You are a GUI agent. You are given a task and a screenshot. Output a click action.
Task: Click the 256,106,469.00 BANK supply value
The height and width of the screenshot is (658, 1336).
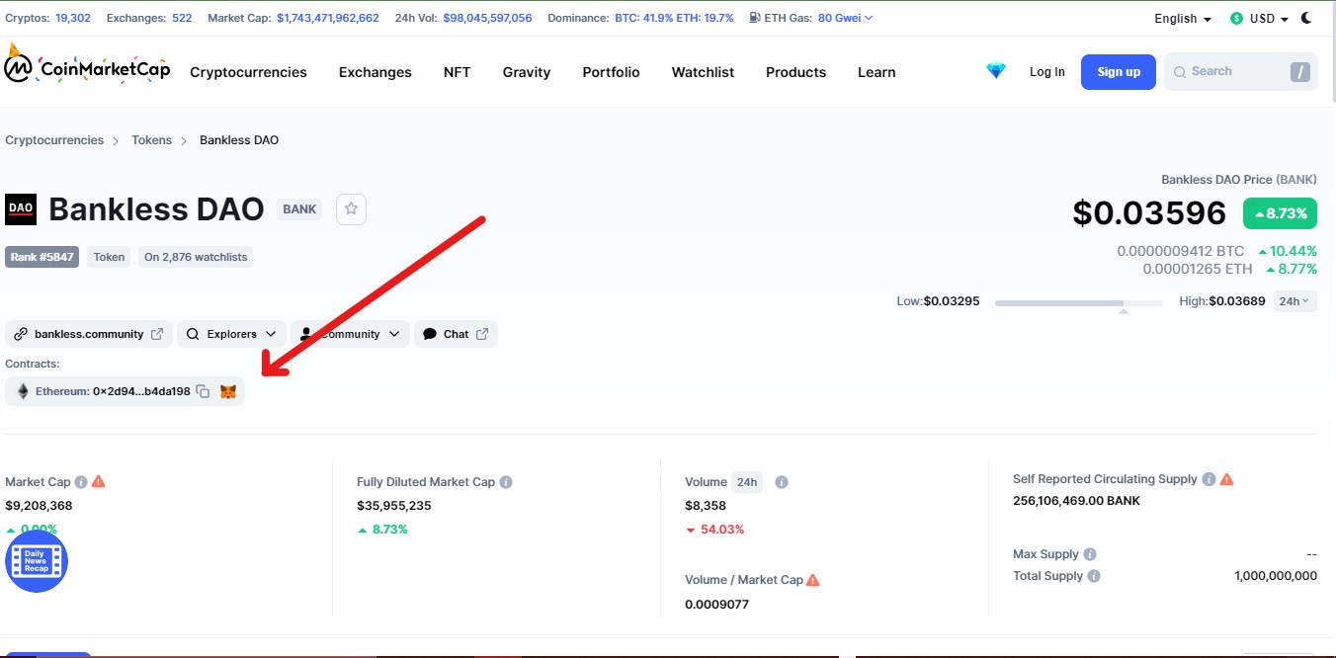click(1076, 501)
